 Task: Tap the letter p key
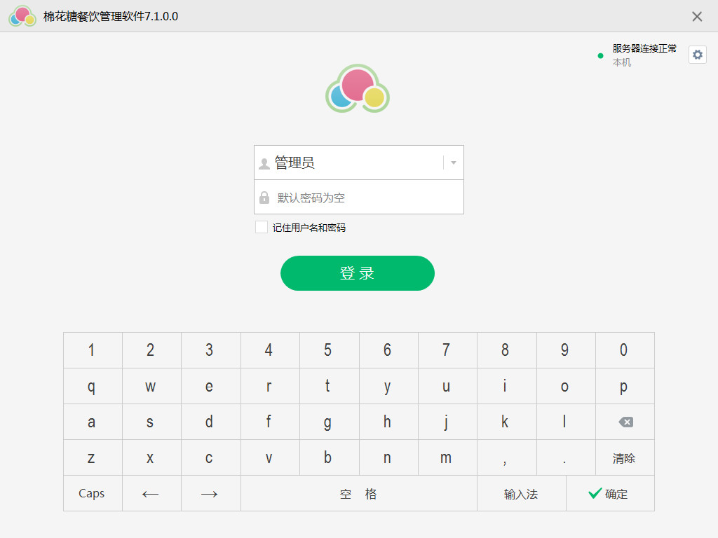[x=625, y=386]
